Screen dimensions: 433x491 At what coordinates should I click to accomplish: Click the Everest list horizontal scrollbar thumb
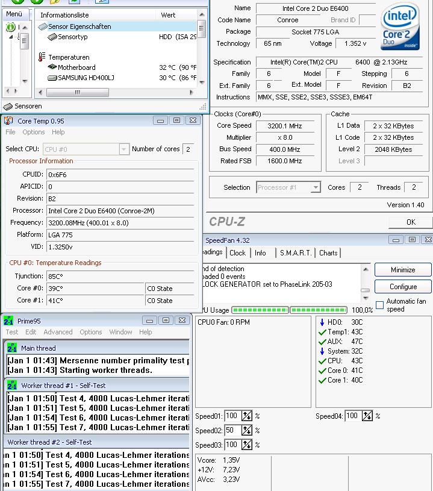click(78, 92)
